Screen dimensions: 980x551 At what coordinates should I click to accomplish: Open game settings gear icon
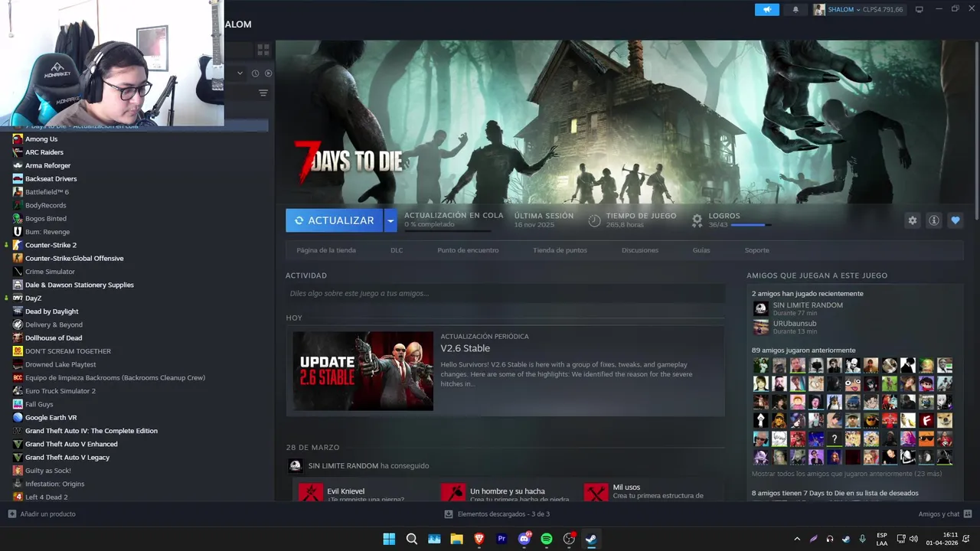tap(913, 220)
